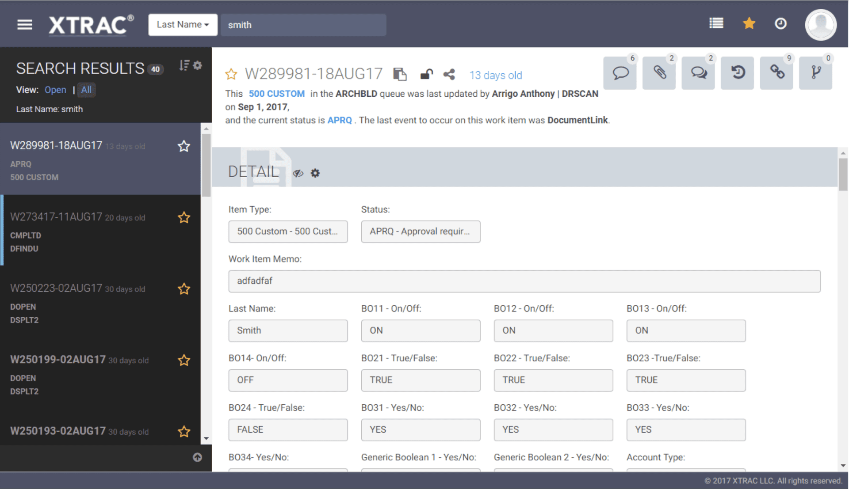Open Detail section settings gear
This screenshot has width=849, height=490.
point(315,173)
